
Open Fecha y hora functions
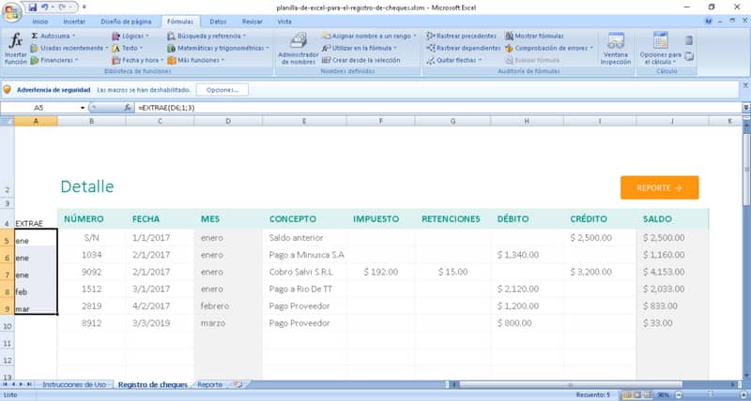click(137, 61)
